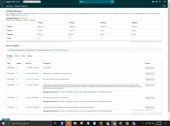Viewport: 170px width, 126px height.
Task: Switch to the active Chrome window on taskbar
Action: pos(114,123)
